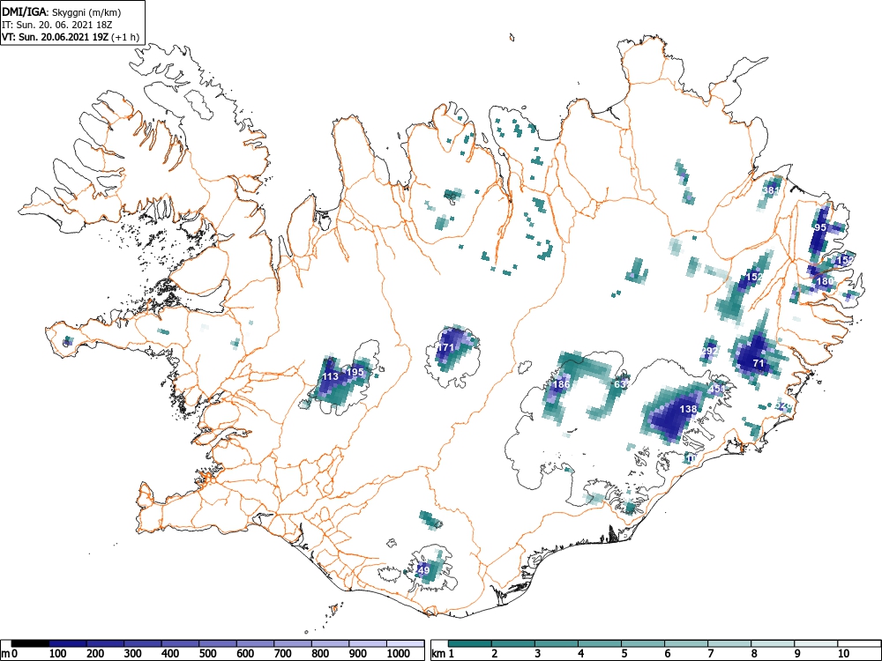Image resolution: width=882 pixels, height=661 pixels.
Task: Click the darkest teal 1–2 km legend swatch
Action: pos(470,643)
